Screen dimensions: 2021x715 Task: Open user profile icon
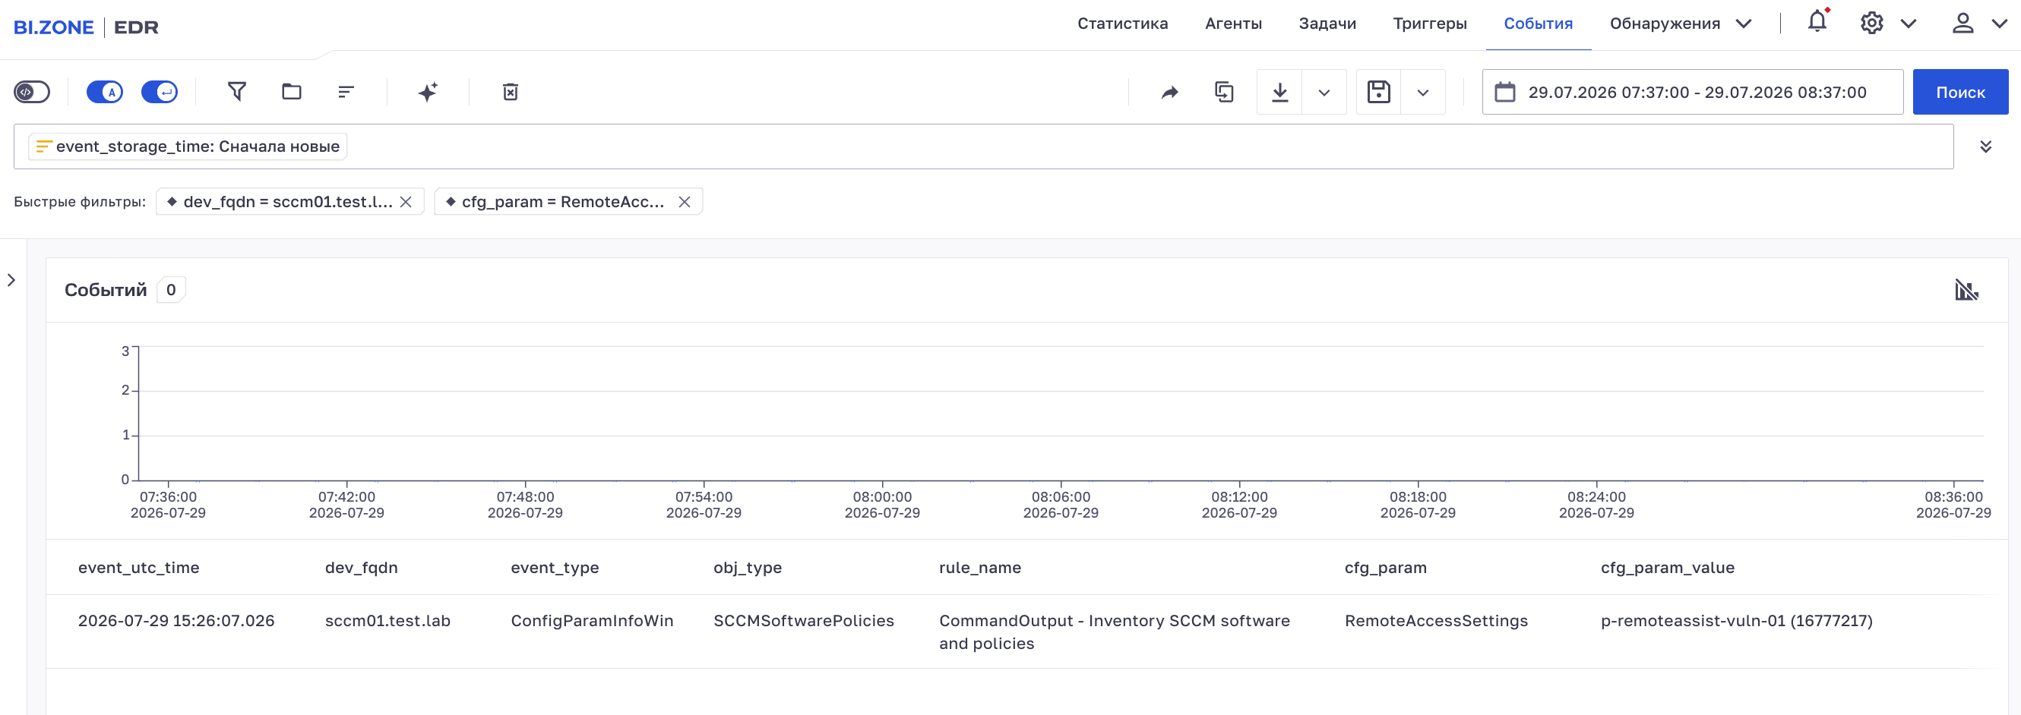[1962, 24]
